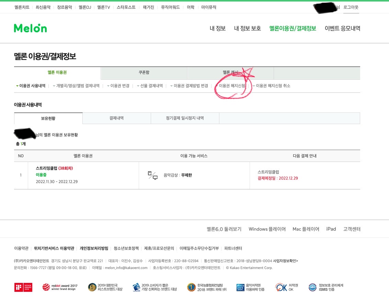Open 장르음악 in the top menu
The image size is (389, 297).
tap(65, 7)
